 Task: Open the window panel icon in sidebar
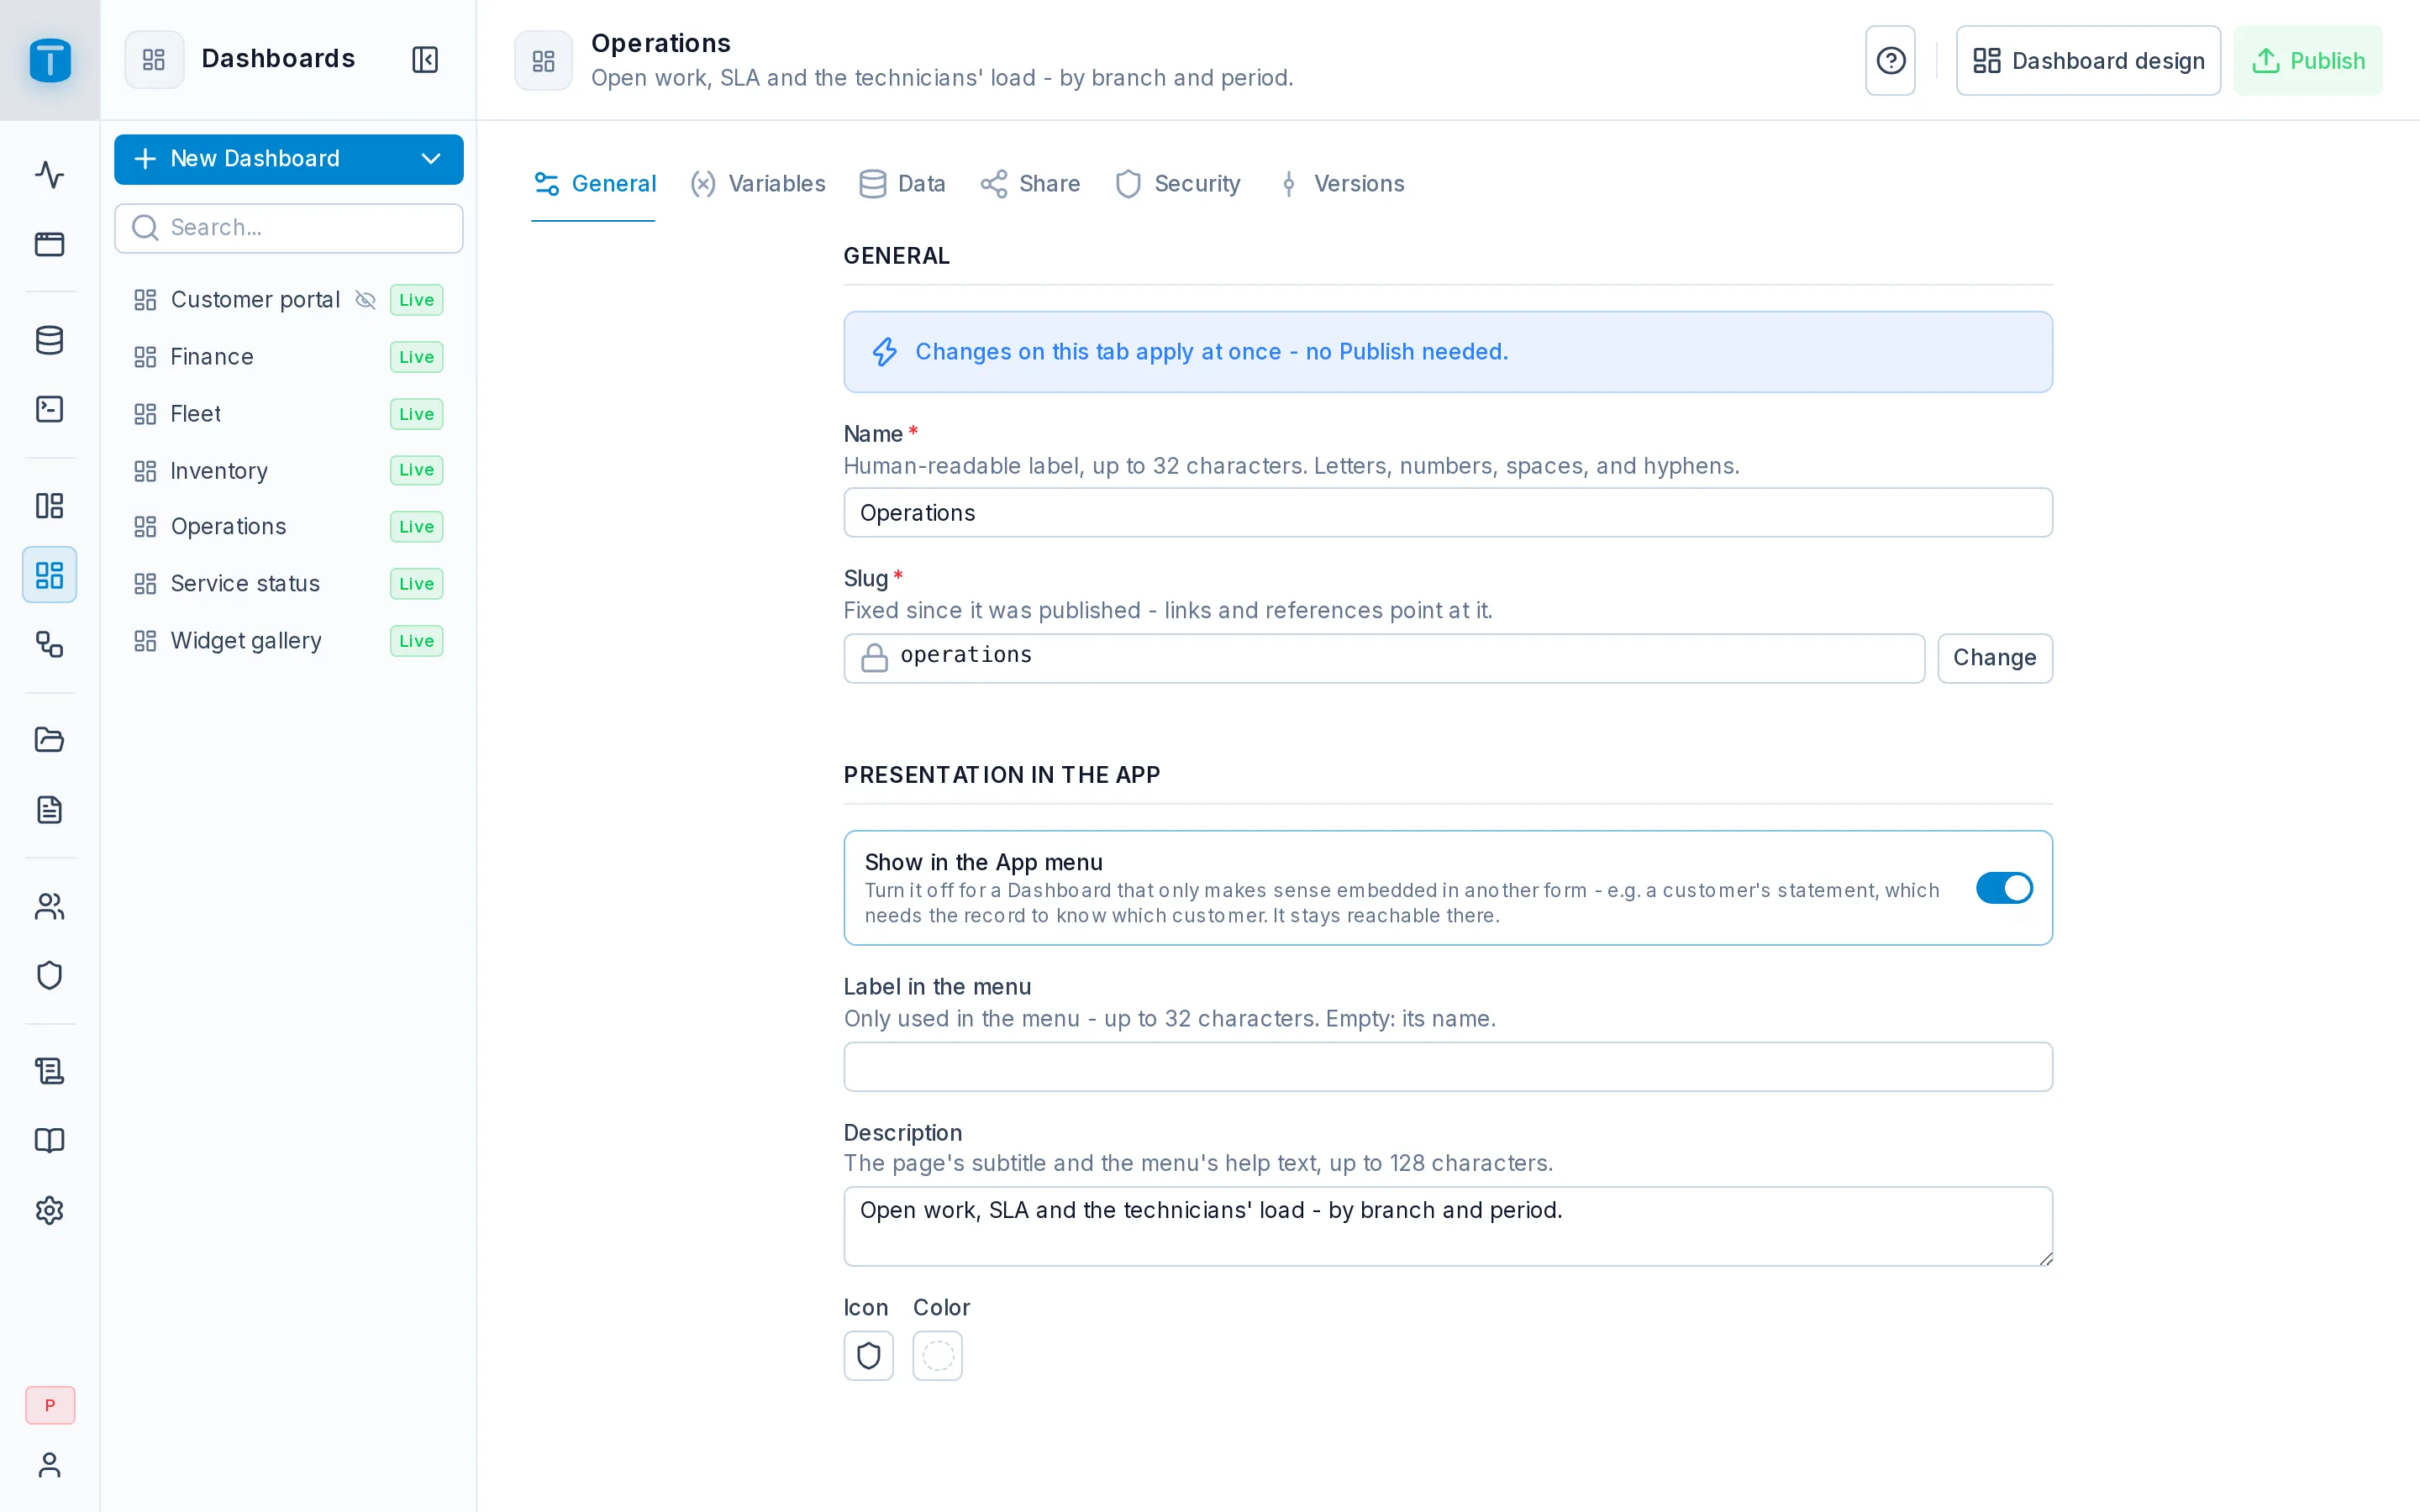pyautogui.click(x=50, y=244)
